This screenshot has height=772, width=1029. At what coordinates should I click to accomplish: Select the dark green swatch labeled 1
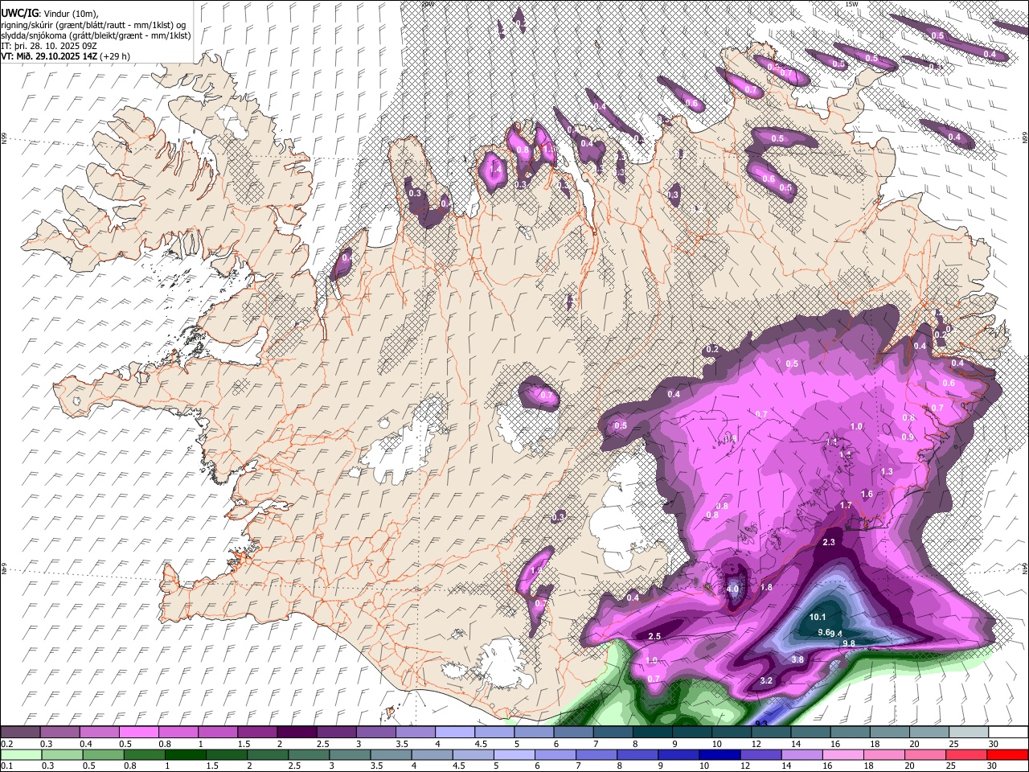pyautogui.click(x=185, y=755)
